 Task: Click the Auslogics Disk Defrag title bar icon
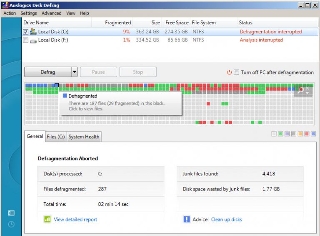(x=5, y=5)
